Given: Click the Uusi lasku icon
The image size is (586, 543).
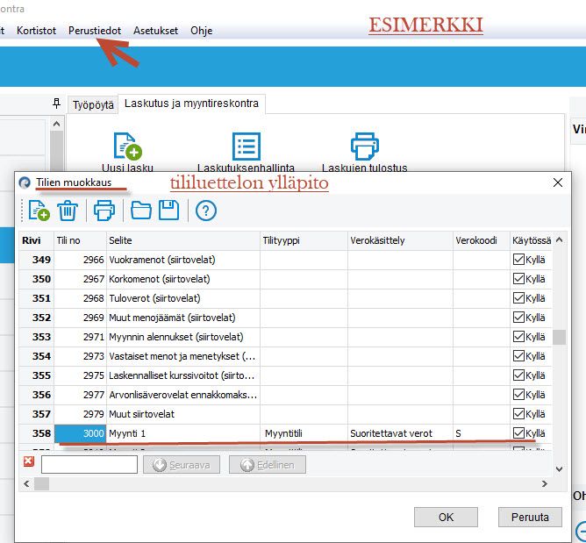Looking at the screenshot, I should 128,146.
